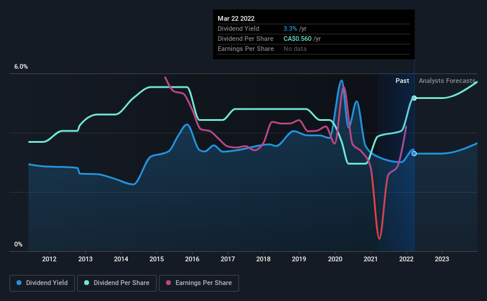Click the tooltip's Dividend Per Share row label

246,39
